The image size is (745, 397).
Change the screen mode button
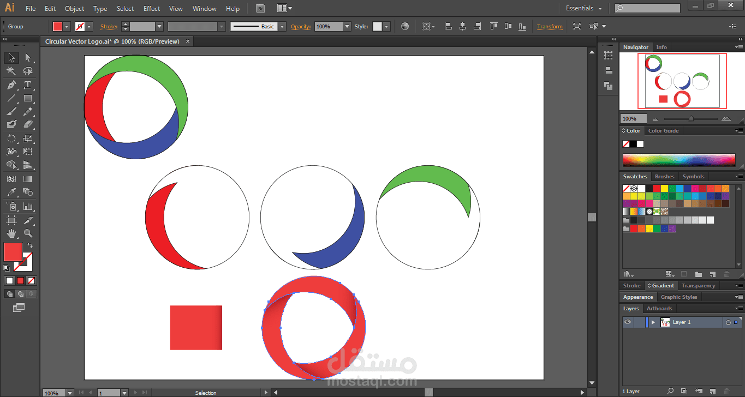(19, 308)
